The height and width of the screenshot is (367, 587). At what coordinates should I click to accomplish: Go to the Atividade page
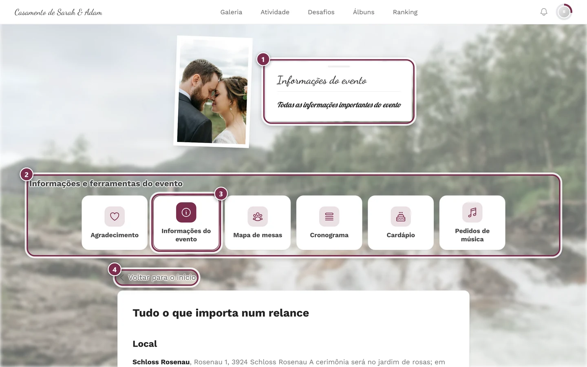(275, 12)
